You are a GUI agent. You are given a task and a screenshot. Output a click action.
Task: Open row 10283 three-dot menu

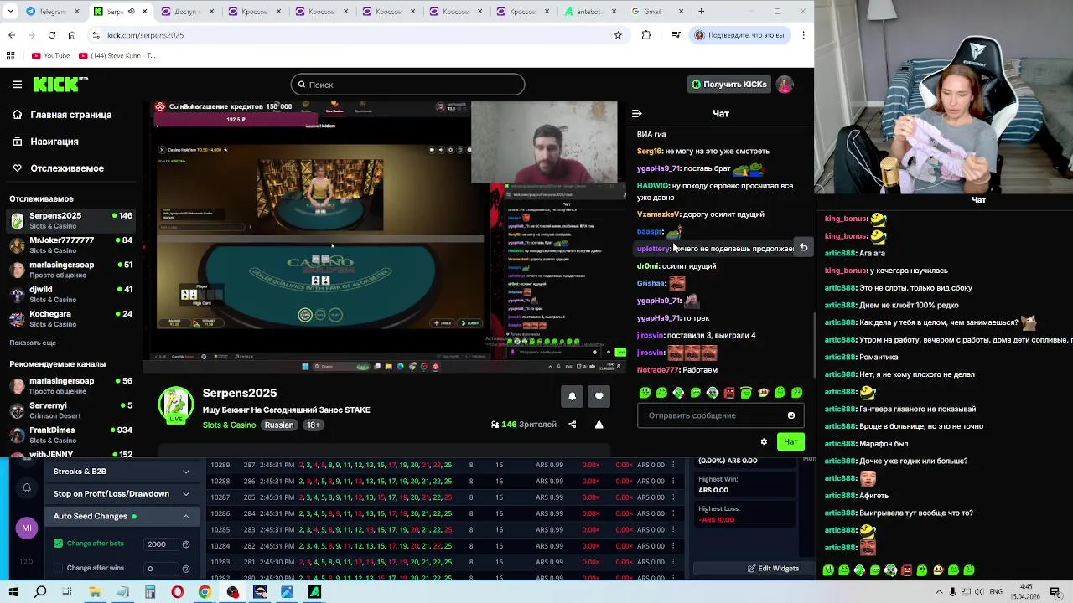click(x=673, y=562)
